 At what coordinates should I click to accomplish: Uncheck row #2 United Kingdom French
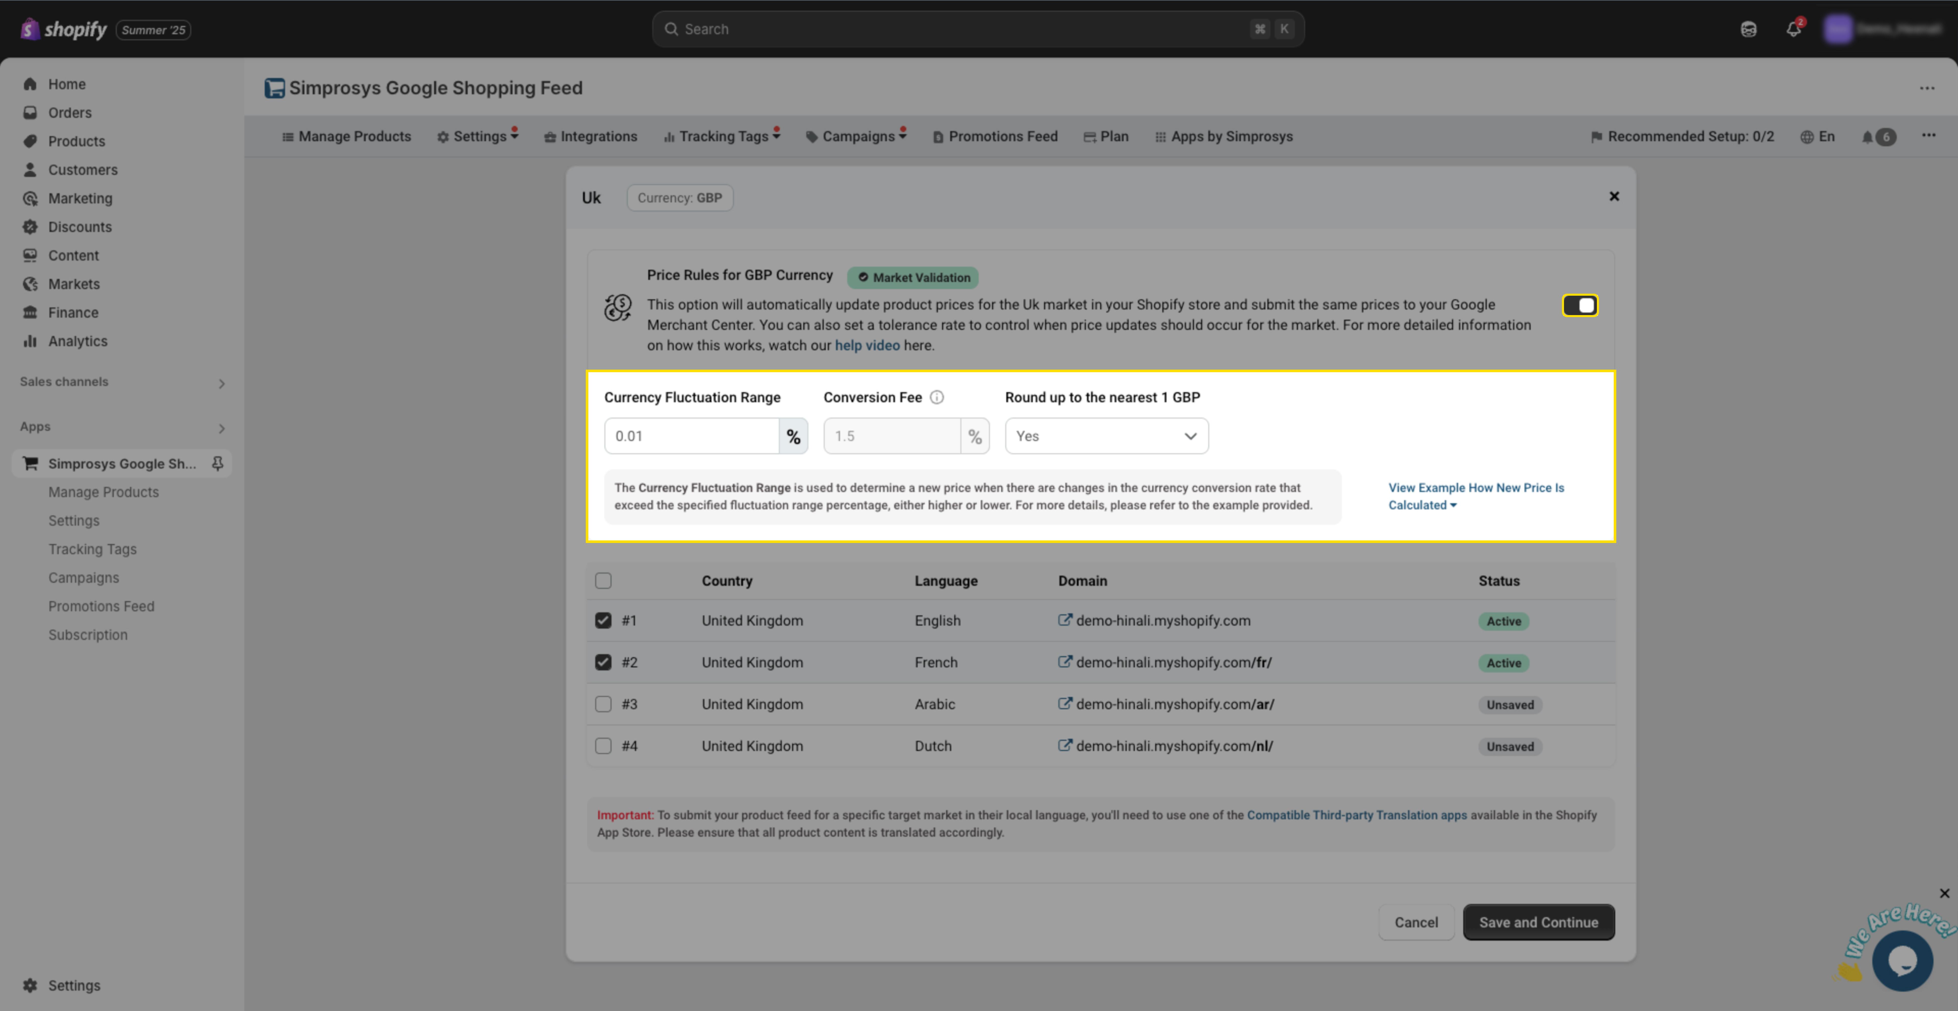click(x=603, y=662)
